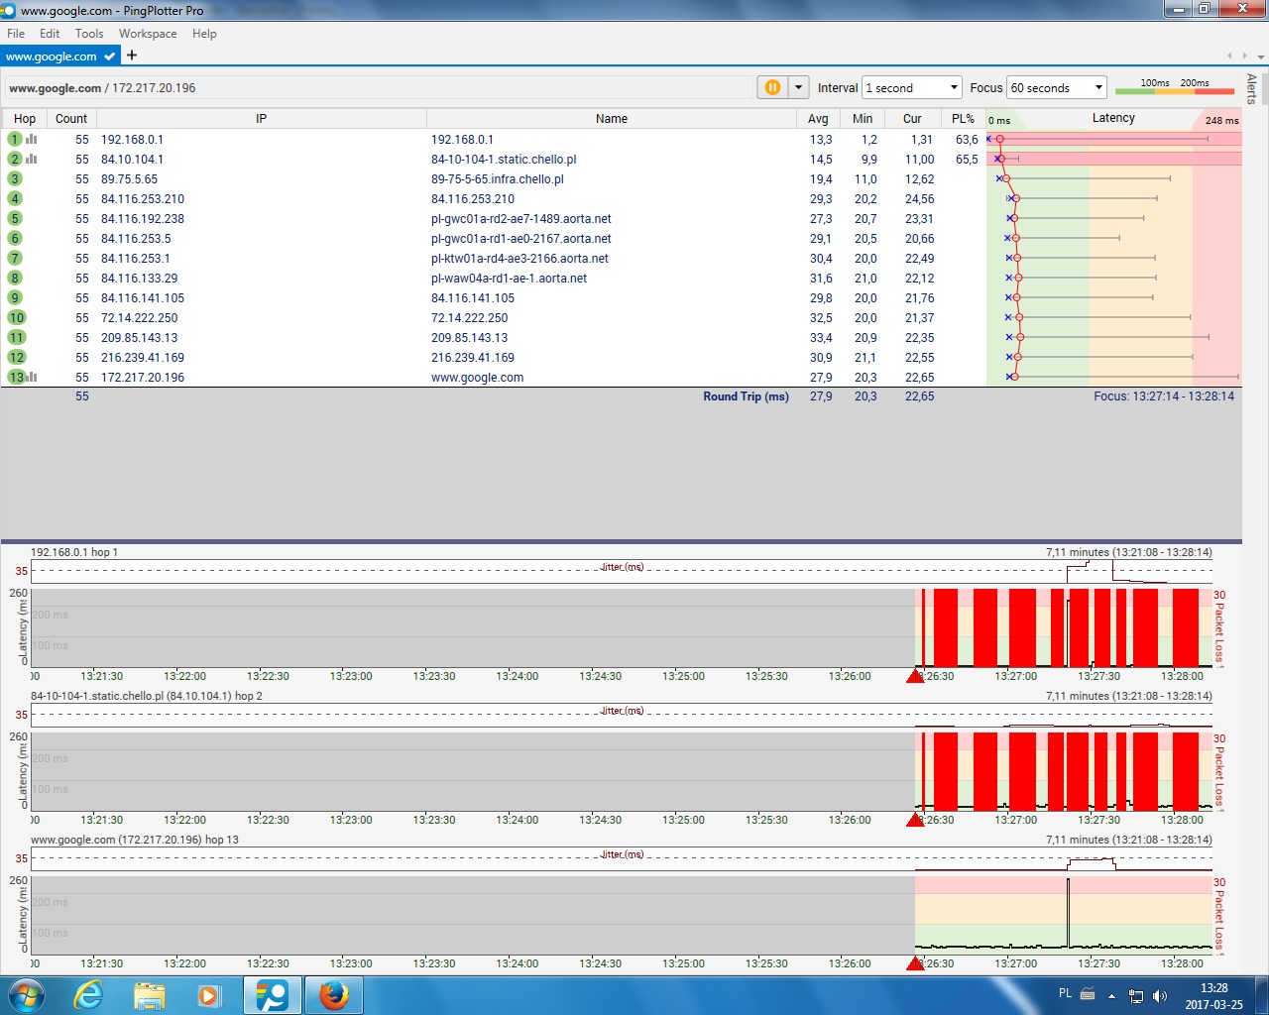Sort by the Count column header
The image size is (1269, 1015).
coord(71,118)
